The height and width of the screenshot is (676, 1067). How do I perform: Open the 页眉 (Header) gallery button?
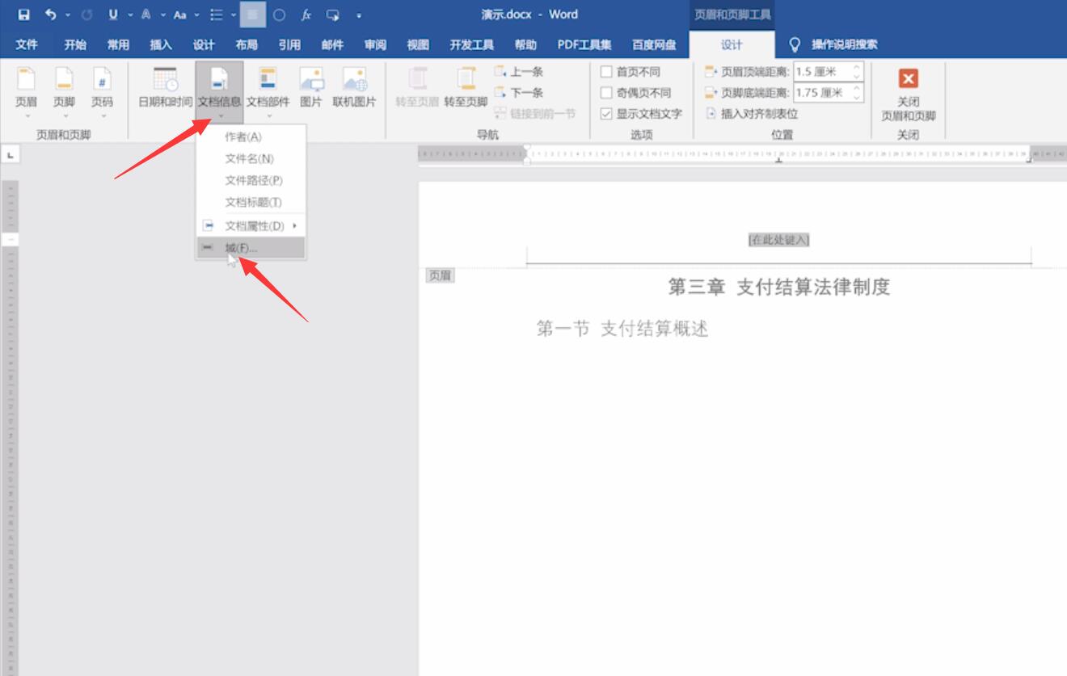click(x=27, y=91)
